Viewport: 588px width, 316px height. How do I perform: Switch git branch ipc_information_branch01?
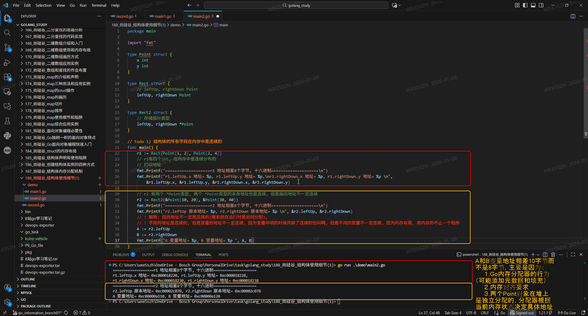click(x=37, y=313)
